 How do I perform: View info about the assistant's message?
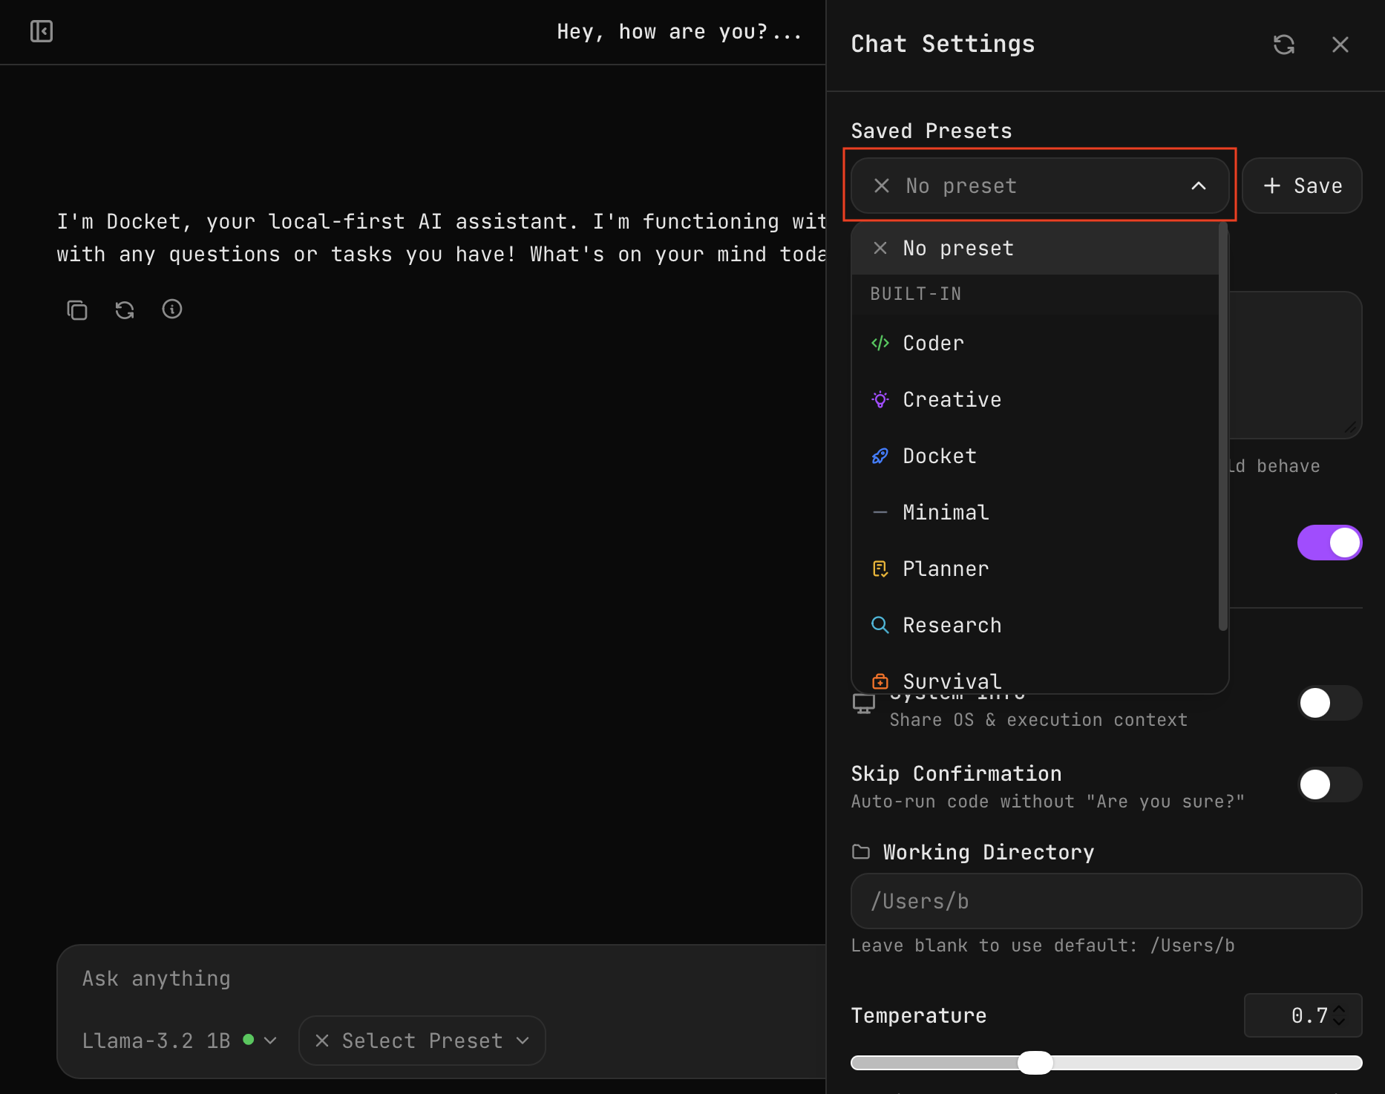[171, 309]
